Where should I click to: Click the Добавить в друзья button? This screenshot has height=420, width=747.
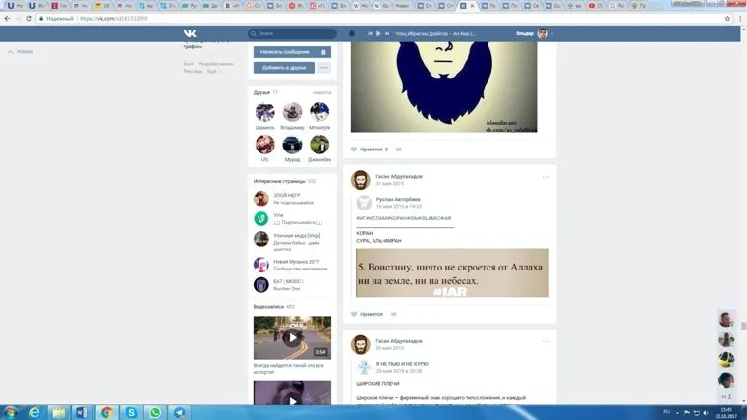[x=284, y=68]
